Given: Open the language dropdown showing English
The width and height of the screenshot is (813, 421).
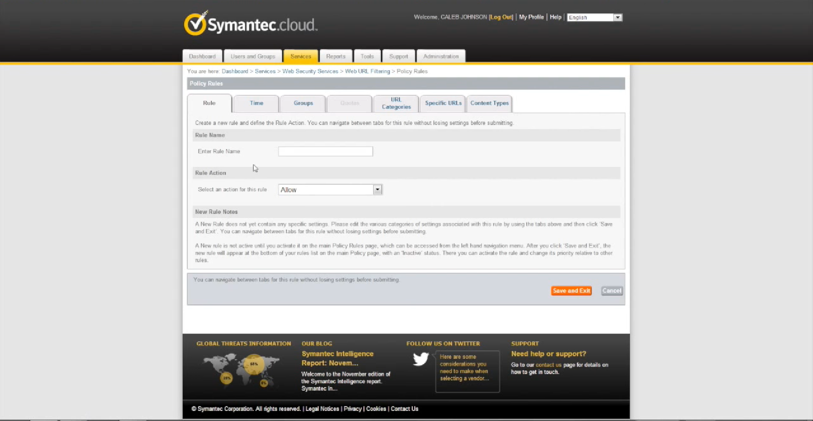Looking at the screenshot, I should click(x=595, y=17).
